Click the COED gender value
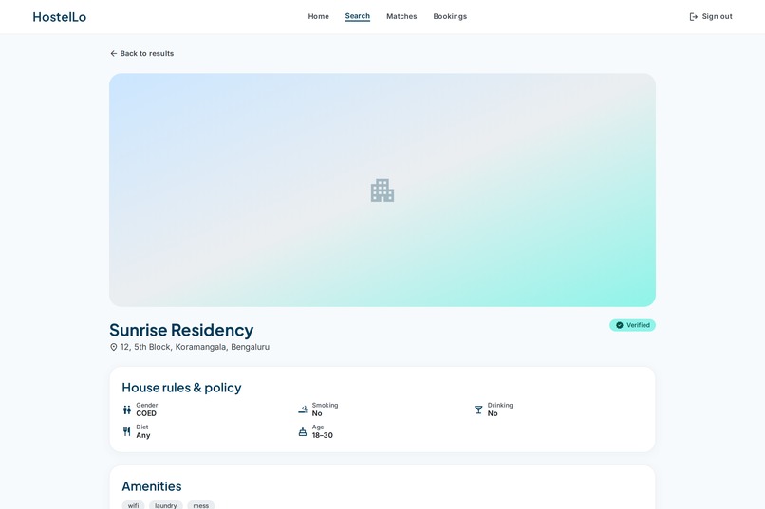The image size is (765, 509). coord(146,413)
